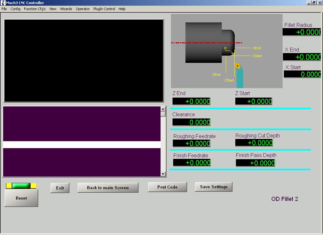Click the Post Code button
The height and width of the screenshot is (235, 323).
tap(167, 187)
